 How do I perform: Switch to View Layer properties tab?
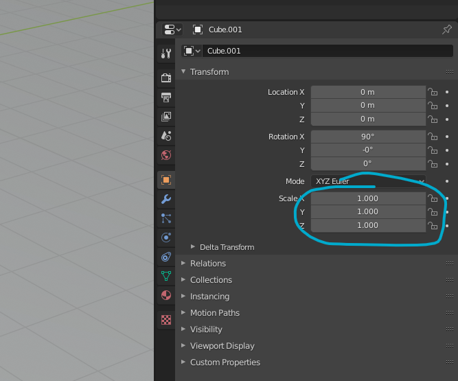point(165,117)
